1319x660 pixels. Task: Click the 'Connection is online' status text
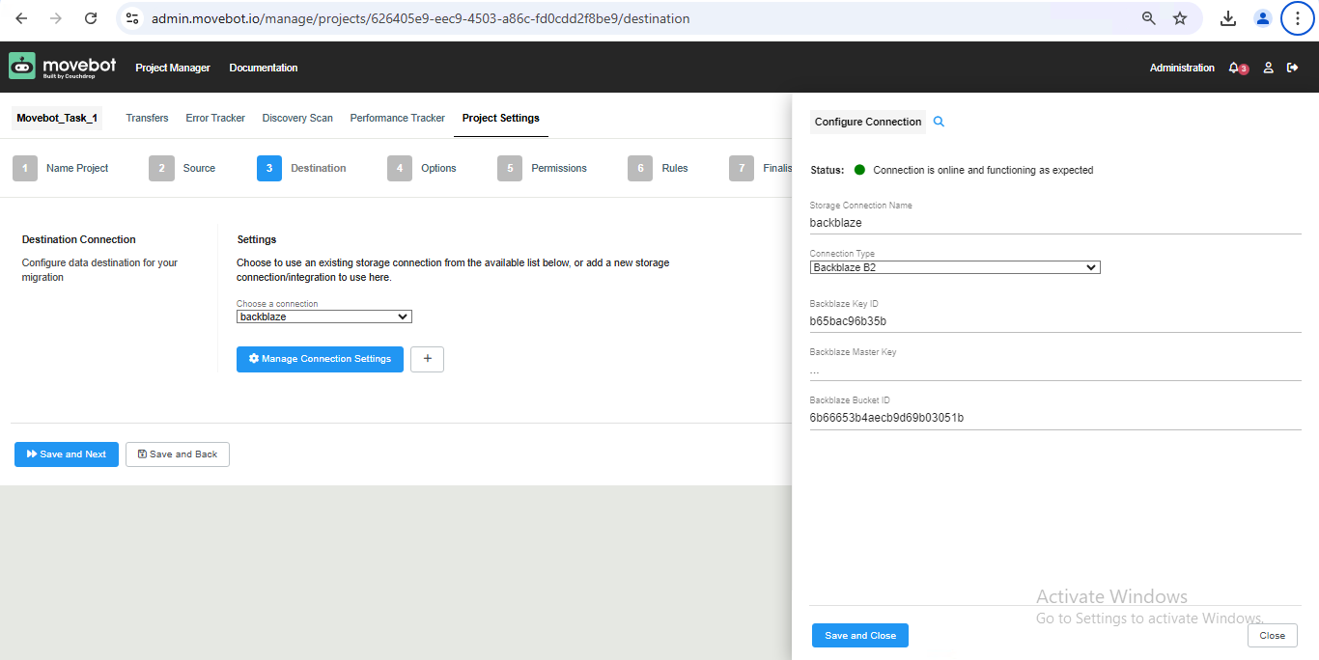(x=983, y=170)
